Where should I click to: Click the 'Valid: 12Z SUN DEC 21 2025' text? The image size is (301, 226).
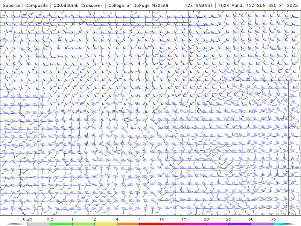265,5
